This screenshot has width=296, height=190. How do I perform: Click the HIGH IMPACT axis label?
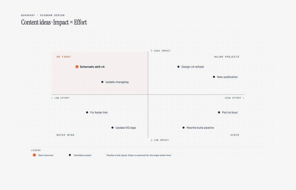coord(161,51)
